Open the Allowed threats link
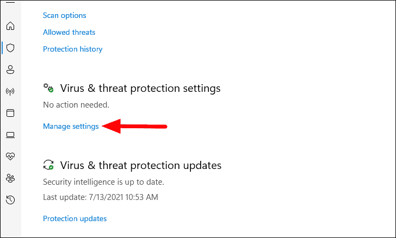 [x=69, y=32]
